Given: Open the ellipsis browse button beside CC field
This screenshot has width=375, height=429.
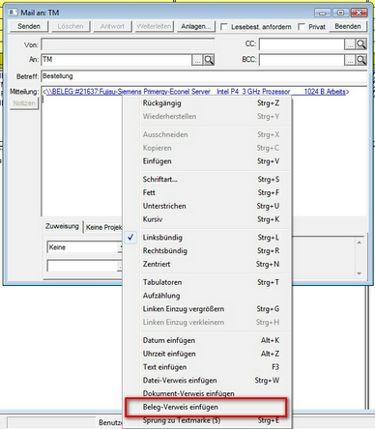Looking at the screenshot, I should tap(350, 44).
